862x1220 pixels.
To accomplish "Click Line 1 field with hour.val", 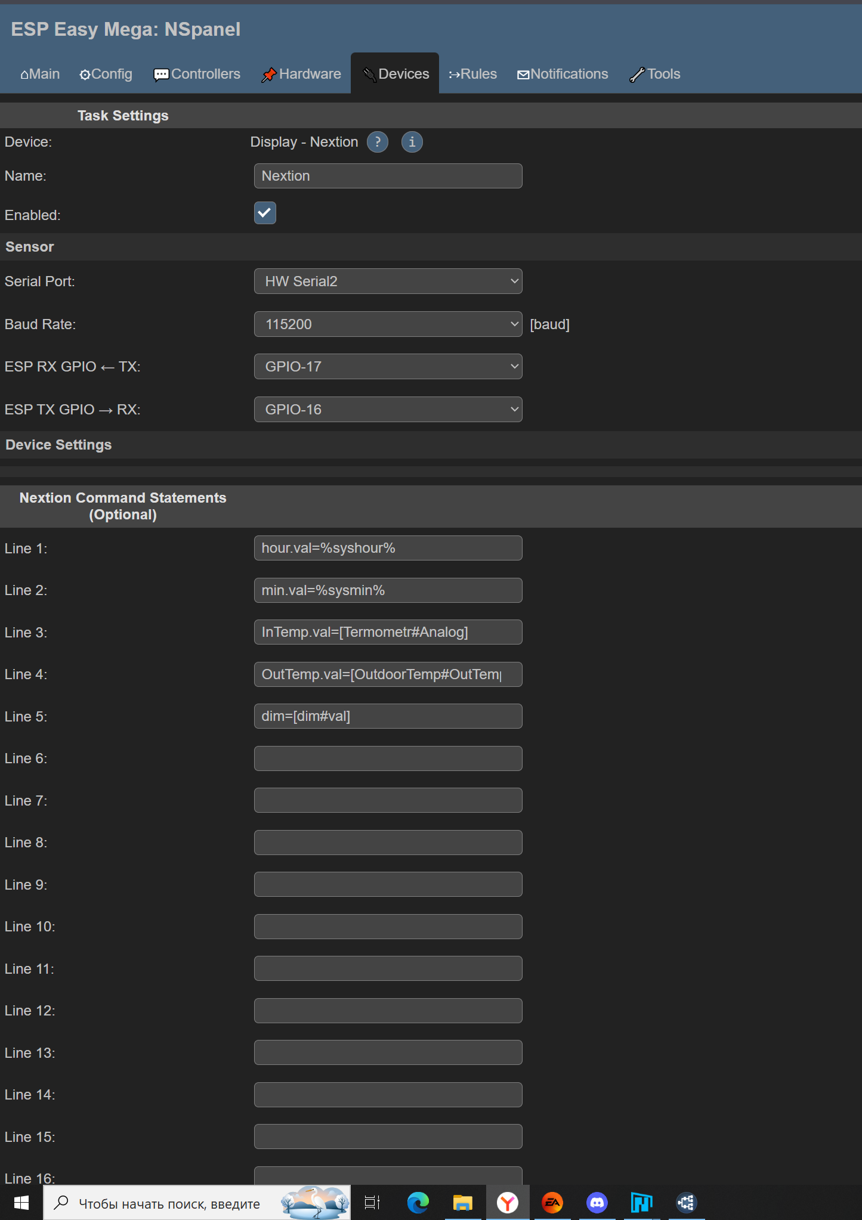I will point(388,548).
